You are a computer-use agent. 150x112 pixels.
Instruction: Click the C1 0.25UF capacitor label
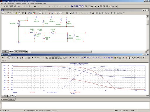pos(36,20)
